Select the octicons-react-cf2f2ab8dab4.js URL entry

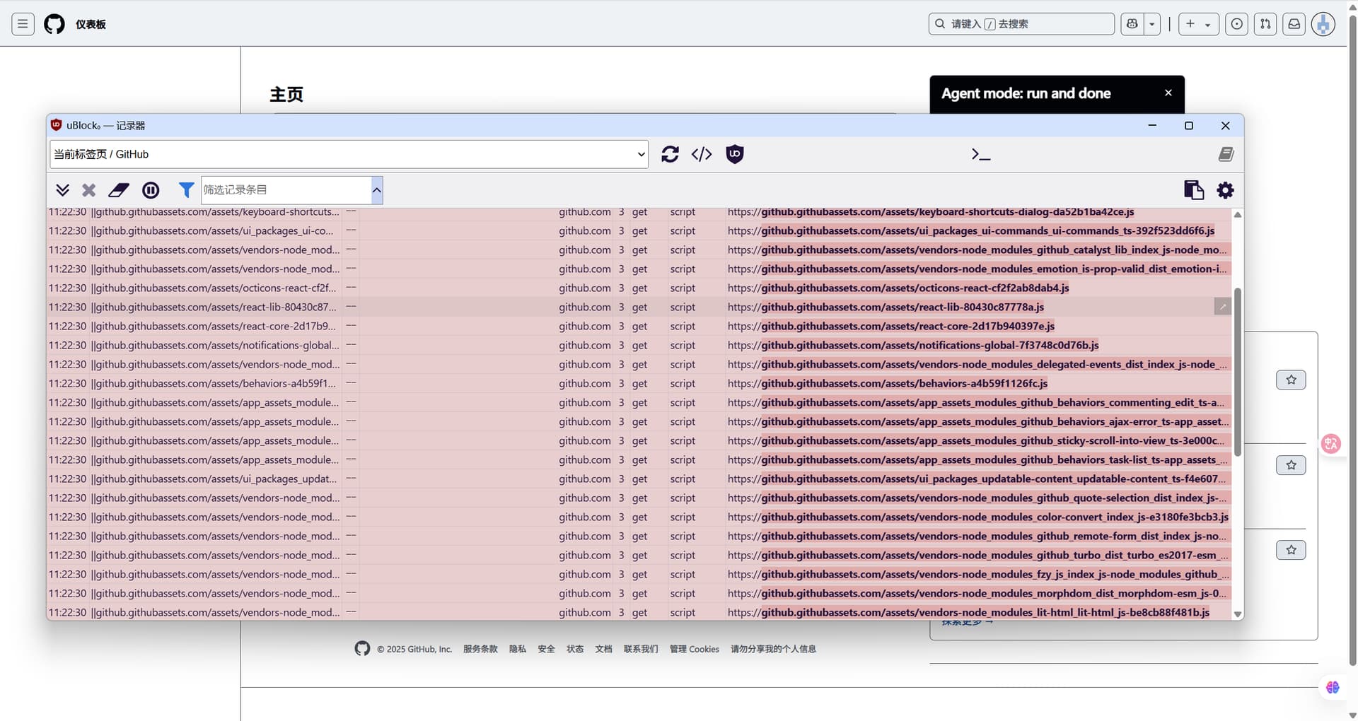point(898,288)
